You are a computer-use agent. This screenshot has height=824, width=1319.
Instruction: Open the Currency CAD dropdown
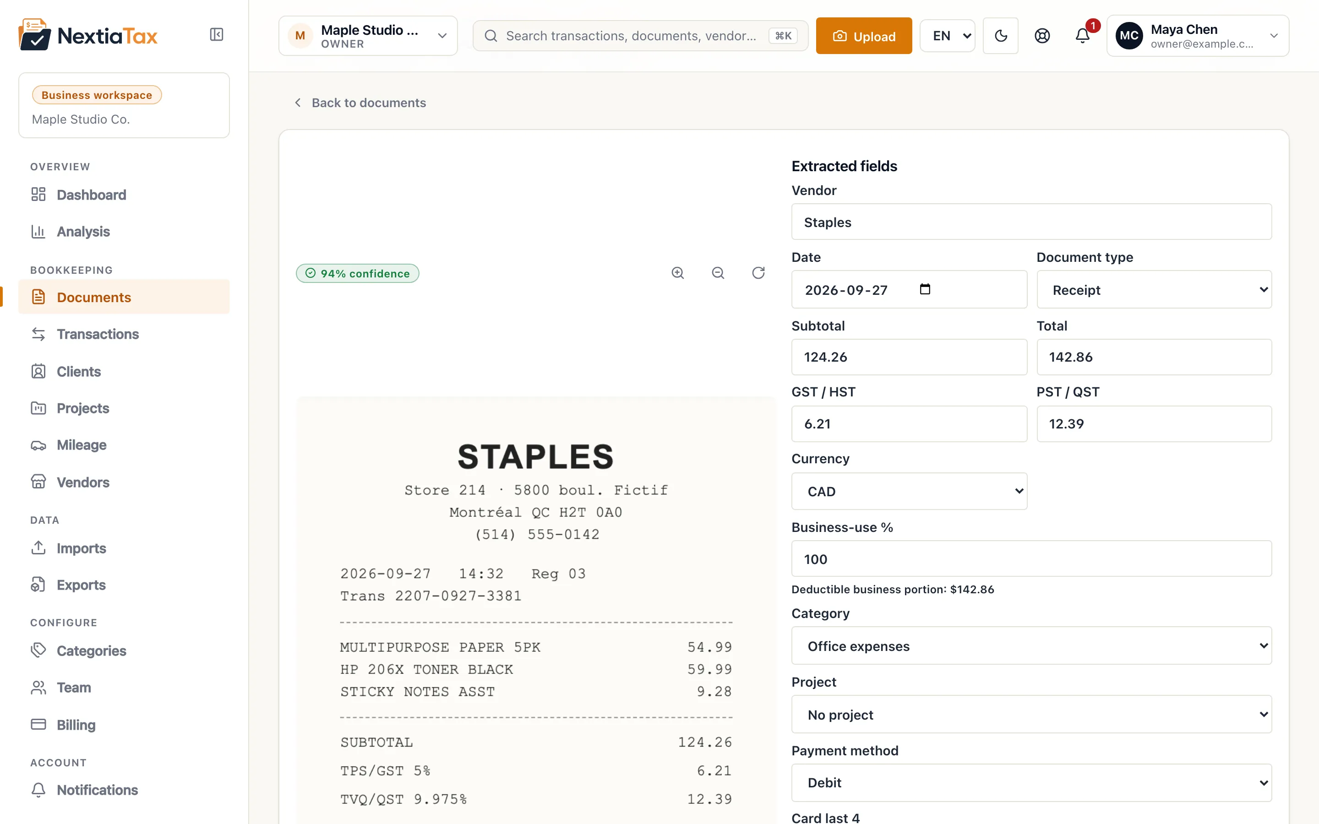pyautogui.click(x=909, y=491)
